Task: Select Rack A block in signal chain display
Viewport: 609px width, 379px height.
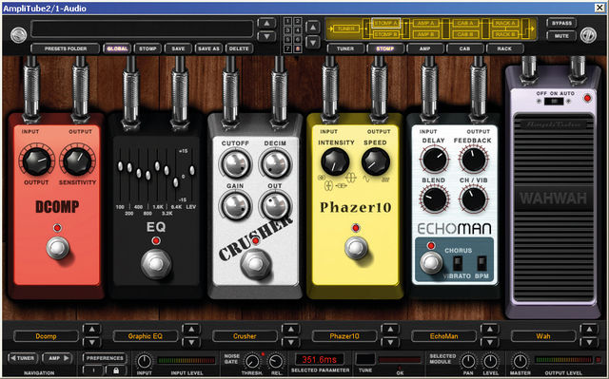Action: pyautogui.click(x=505, y=24)
